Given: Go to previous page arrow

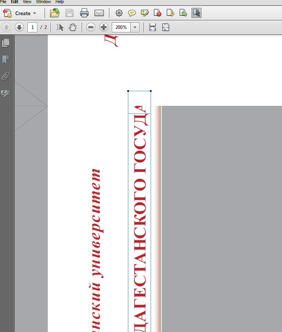Looking at the screenshot, I should click(x=6, y=27).
